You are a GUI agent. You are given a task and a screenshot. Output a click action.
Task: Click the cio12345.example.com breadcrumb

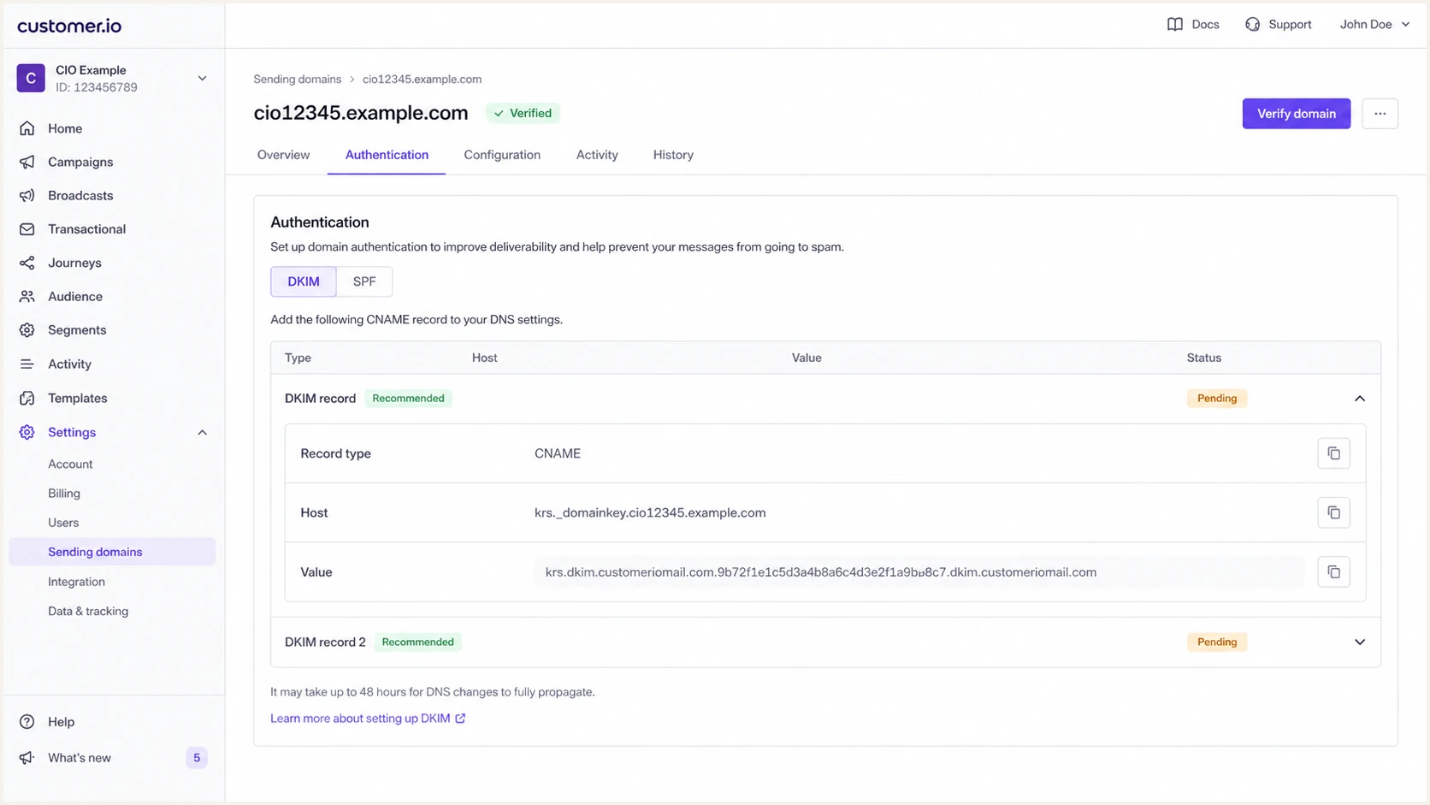422,79
